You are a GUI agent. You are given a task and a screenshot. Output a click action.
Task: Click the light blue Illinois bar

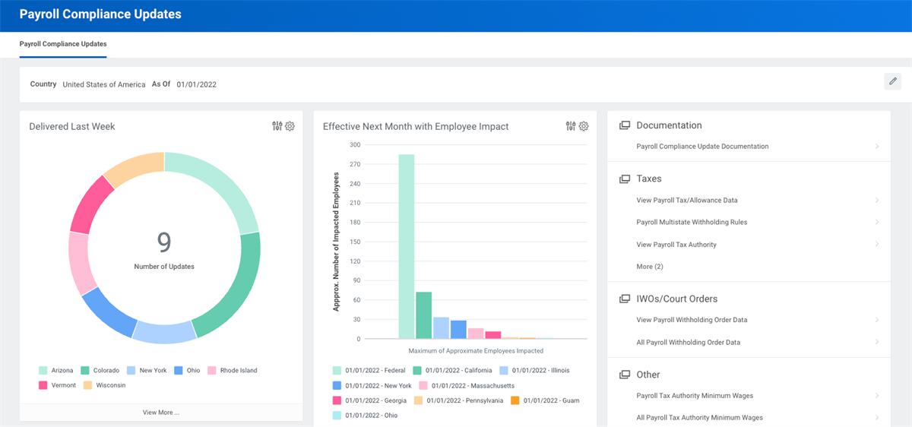pyautogui.click(x=442, y=328)
